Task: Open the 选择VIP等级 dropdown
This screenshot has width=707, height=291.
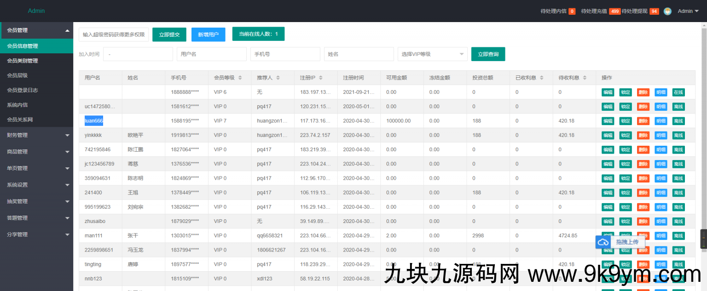Action: (x=432, y=54)
